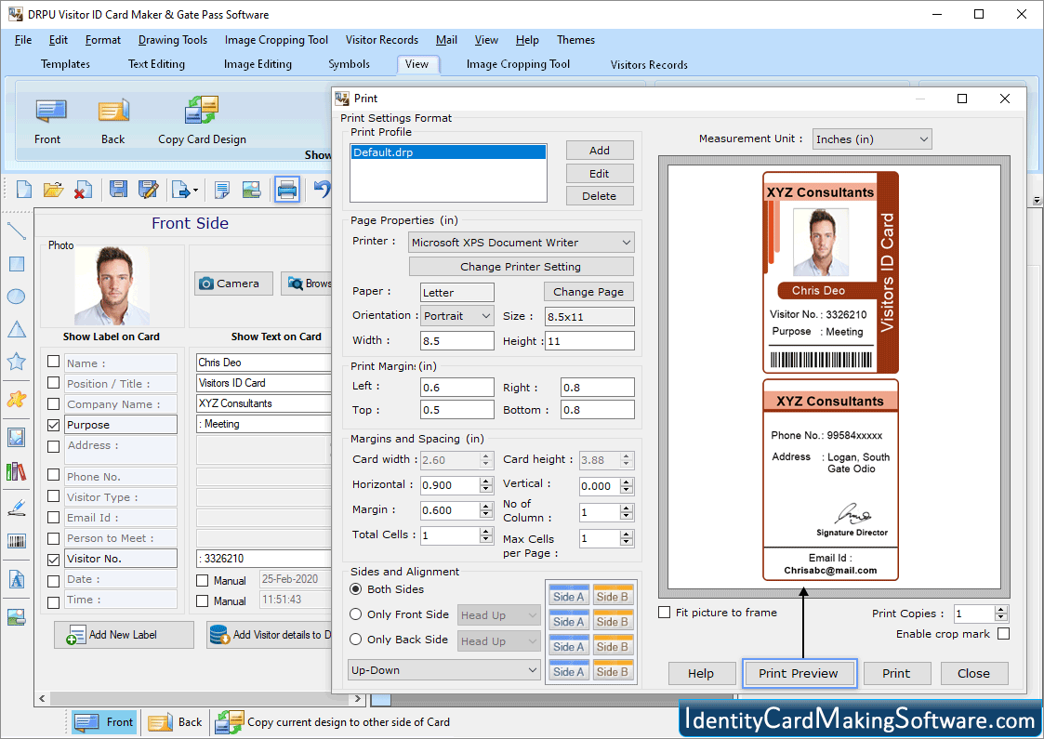Increase Print Copies using the up stepper
This screenshot has width=1044, height=739.
(999, 609)
